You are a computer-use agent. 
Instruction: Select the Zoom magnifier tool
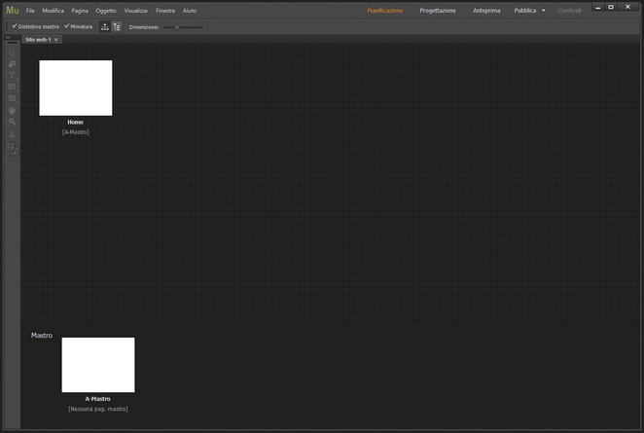point(12,122)
